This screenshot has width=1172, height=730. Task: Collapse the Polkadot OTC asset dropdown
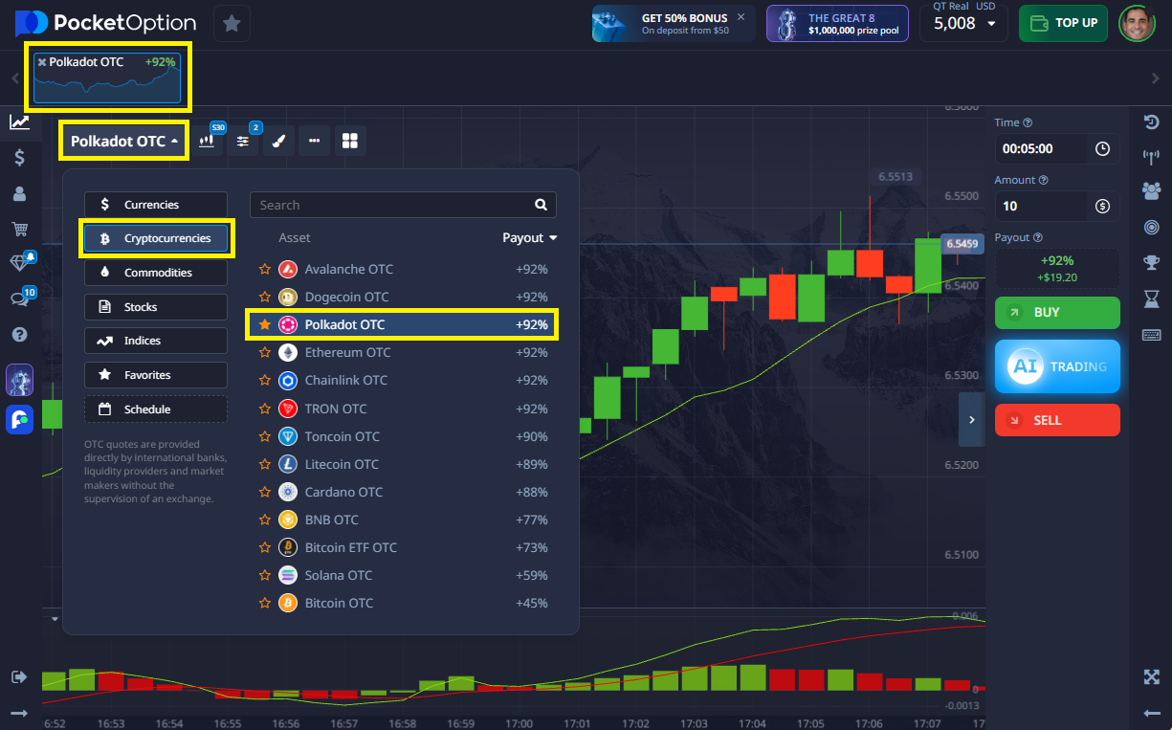124,142
